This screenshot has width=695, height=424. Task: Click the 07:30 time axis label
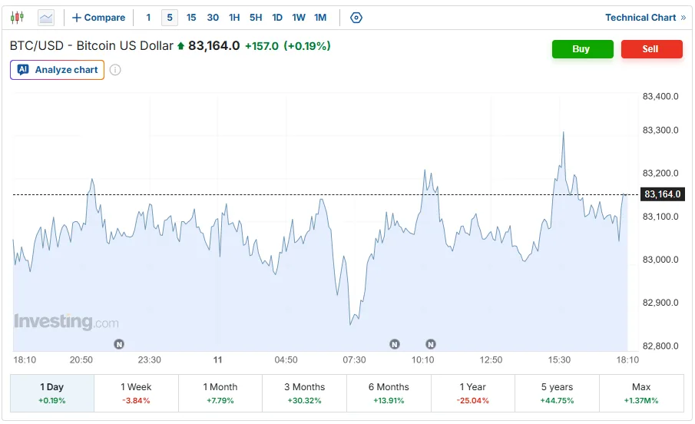pyautogui.click(x=354, y=359)
